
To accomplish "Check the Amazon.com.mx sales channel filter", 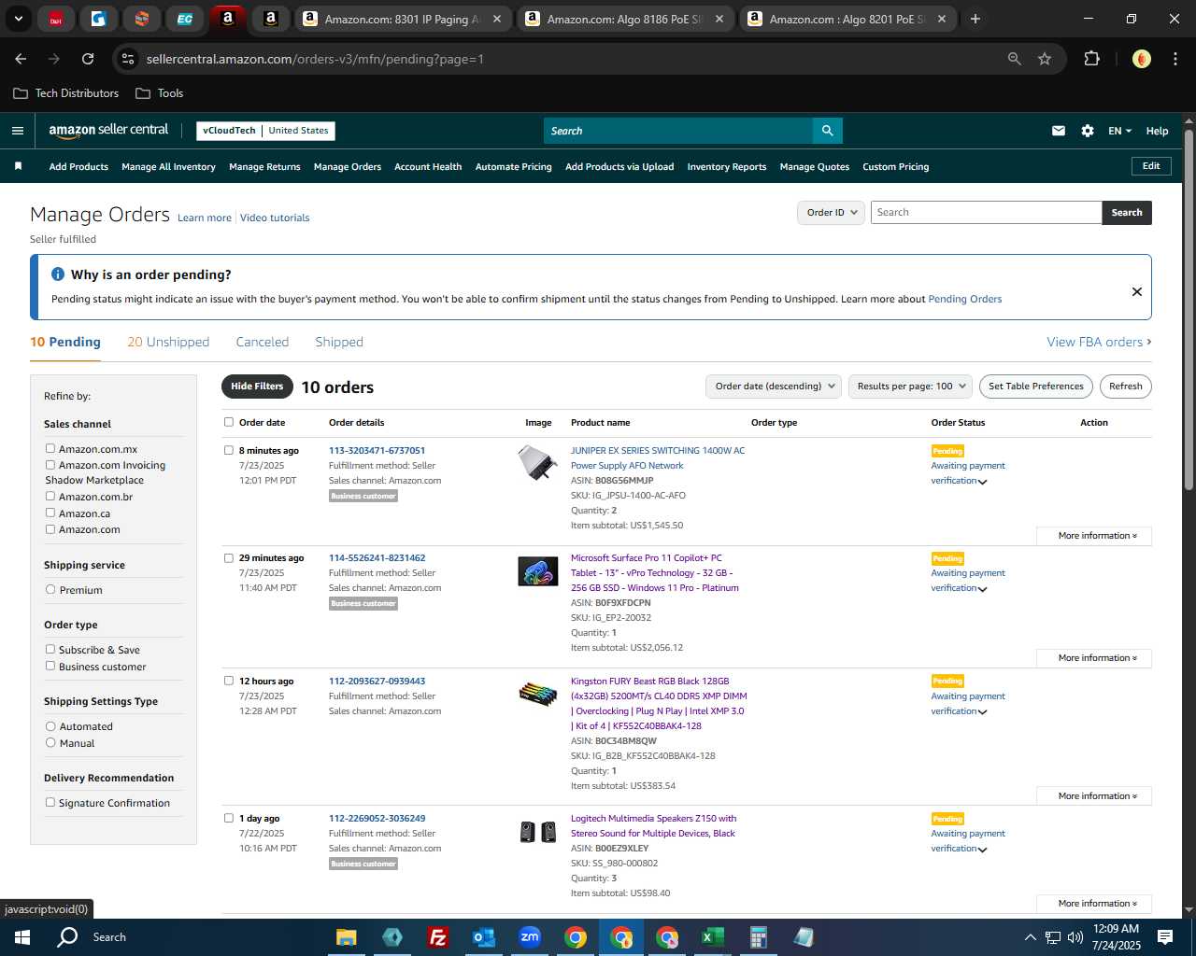I will (50, 449).
